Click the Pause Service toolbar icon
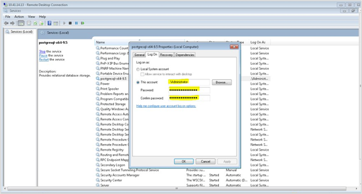This screenshot has height=194, width=362. click(76, 23)
